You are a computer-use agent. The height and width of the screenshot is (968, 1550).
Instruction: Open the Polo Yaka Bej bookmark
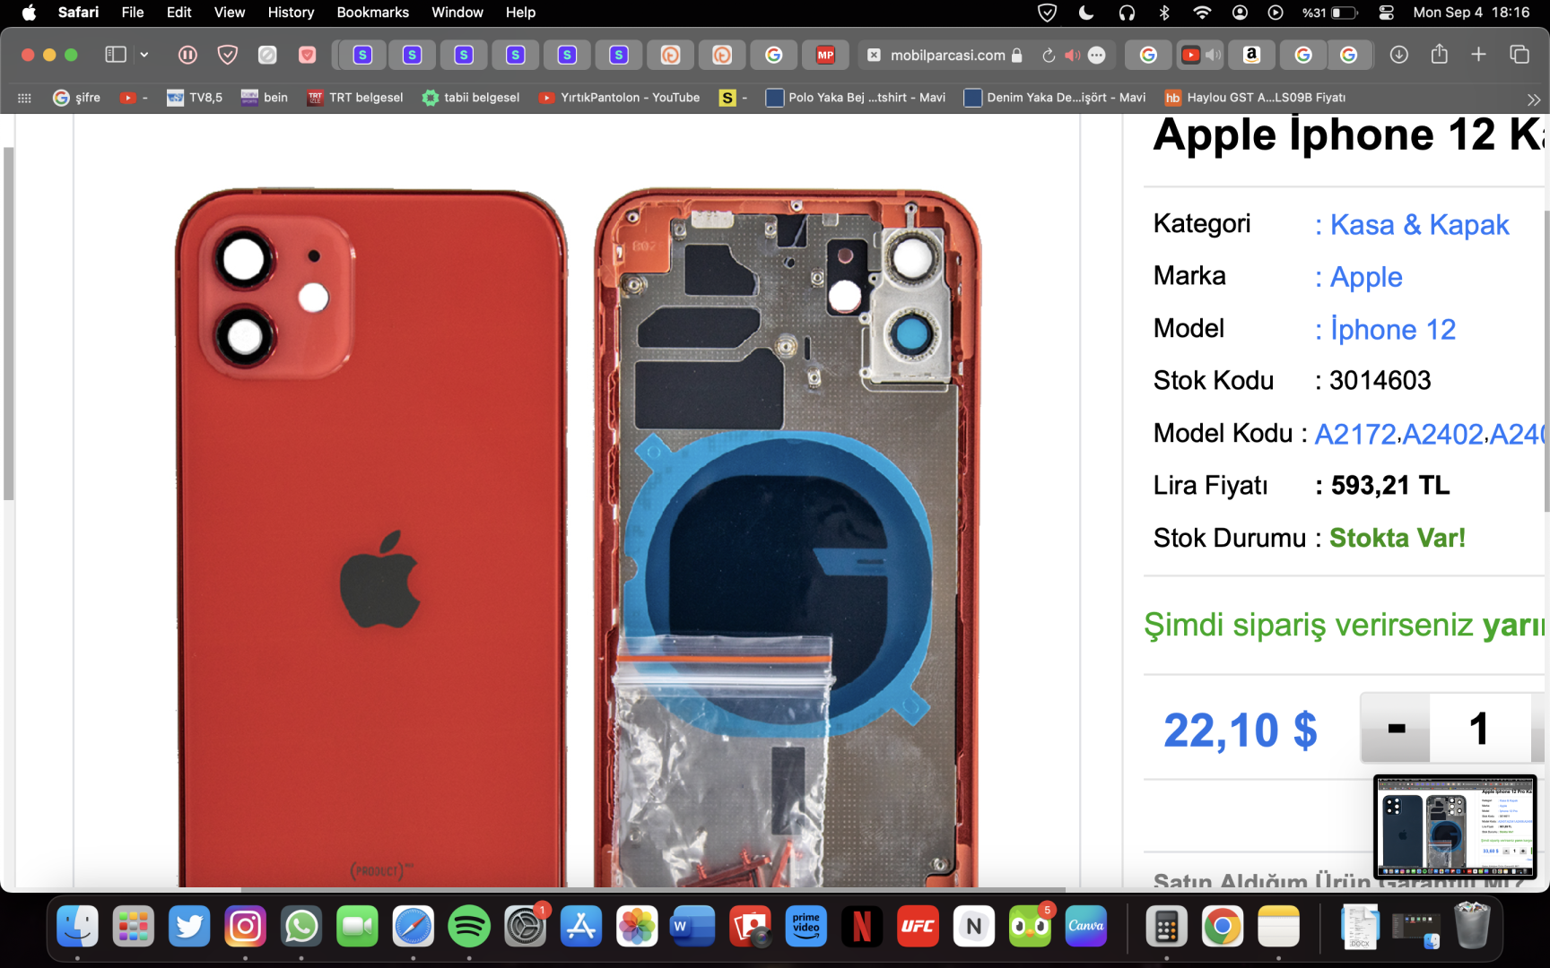tap(856, 98)
